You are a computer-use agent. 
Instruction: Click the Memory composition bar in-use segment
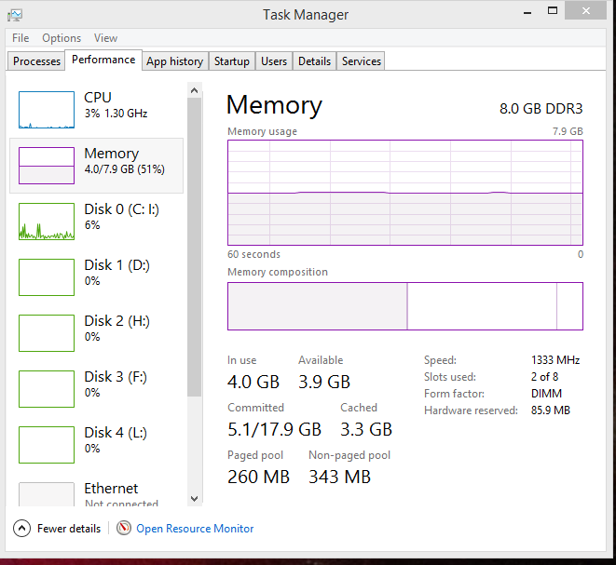(x=318, y=306)
